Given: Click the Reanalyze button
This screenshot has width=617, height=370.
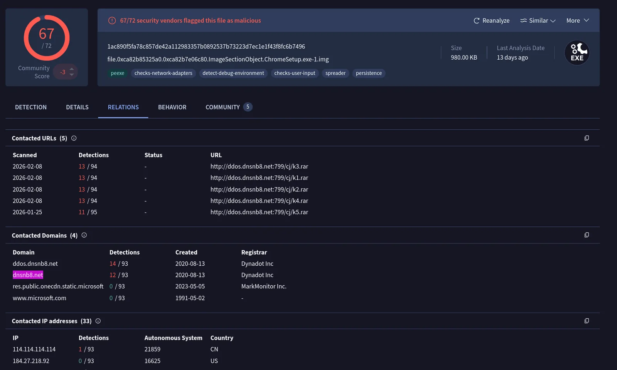Looking at the screenshot, I should coord(491,20).
